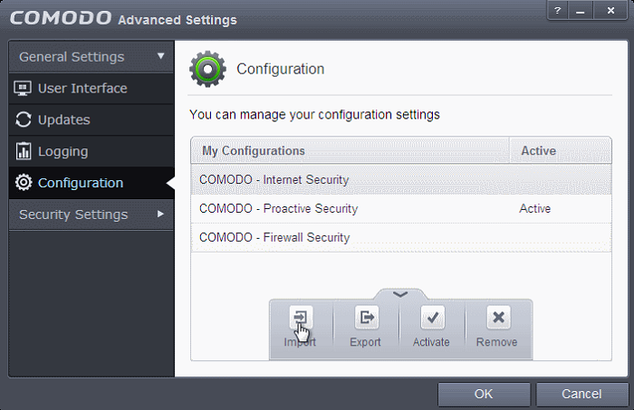
Task: Click the User Interface monitor icon
Action: pos(23,88)
